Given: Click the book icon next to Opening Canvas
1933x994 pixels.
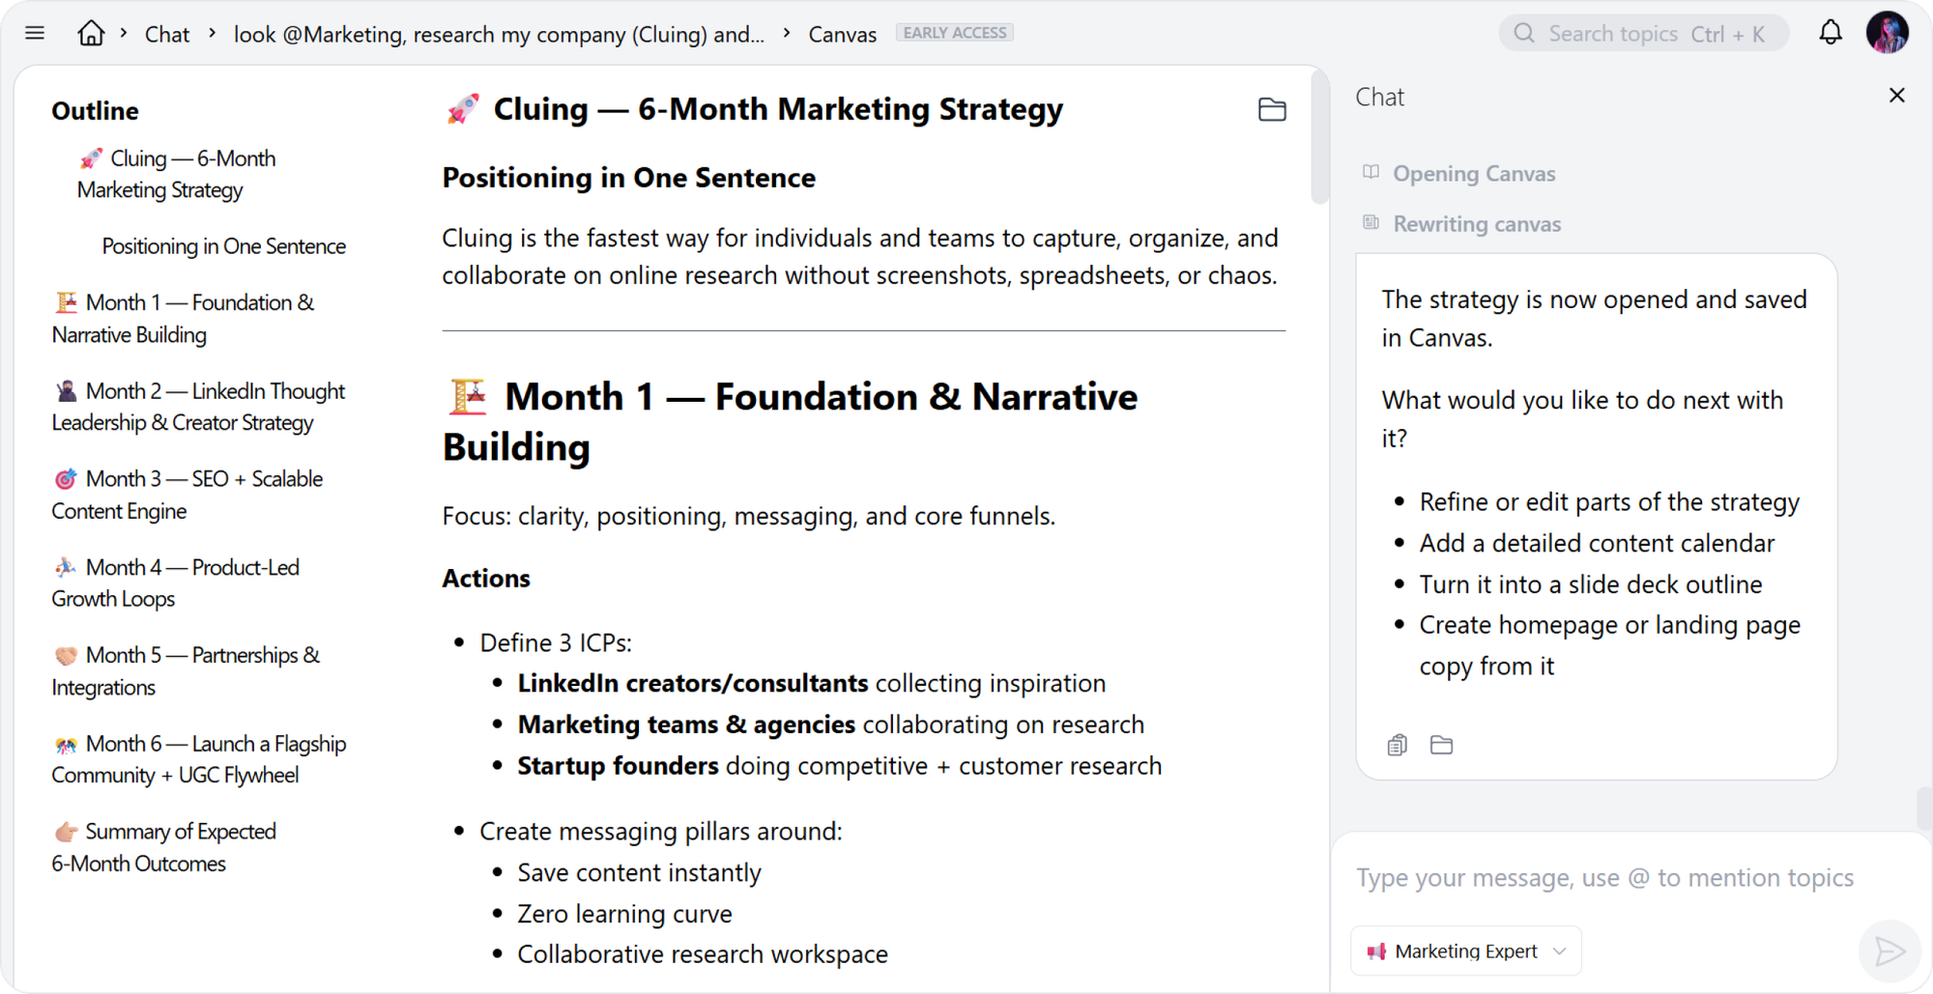Looking at the screenshot, I should (x=1370, y=172).
